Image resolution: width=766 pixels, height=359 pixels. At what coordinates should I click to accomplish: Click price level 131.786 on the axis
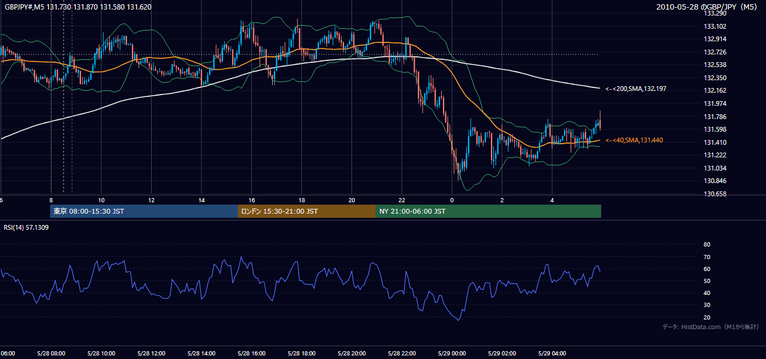click(714, 117)
